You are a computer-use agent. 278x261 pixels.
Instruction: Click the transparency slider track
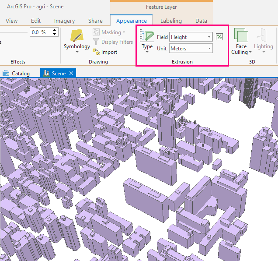(x=14, y=33)
